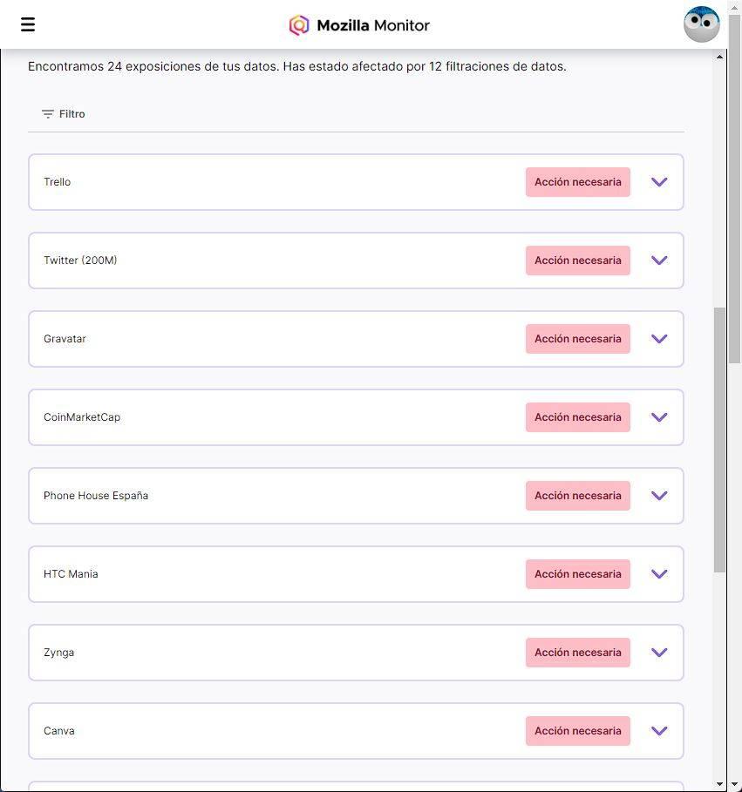This screenshot has width=742, height=792.
Task: Click the Mozilla Monitor logo
Action: [358, 25]
